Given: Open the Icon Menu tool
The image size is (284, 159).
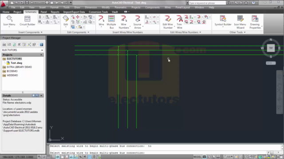Looking at the screenshot, I should pyautogui.click(x=9, y=21).
